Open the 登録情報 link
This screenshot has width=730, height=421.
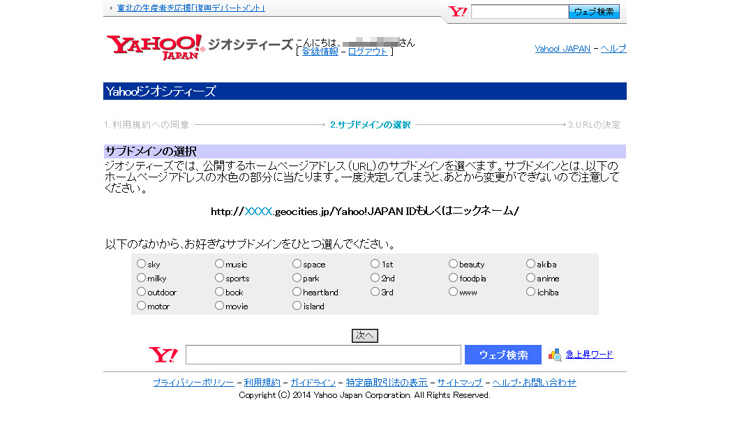[320, 52]
